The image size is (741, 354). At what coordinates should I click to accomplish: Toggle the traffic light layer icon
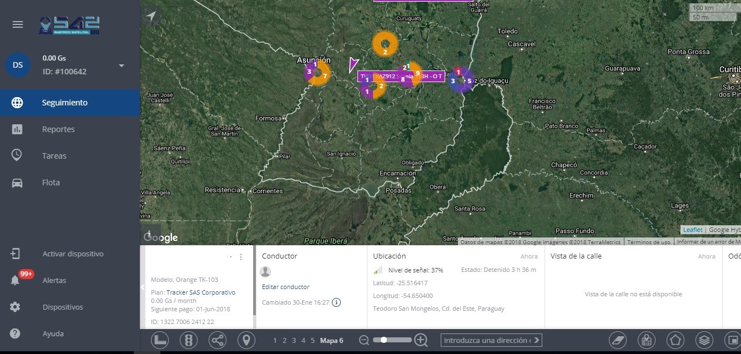point(189,340)
